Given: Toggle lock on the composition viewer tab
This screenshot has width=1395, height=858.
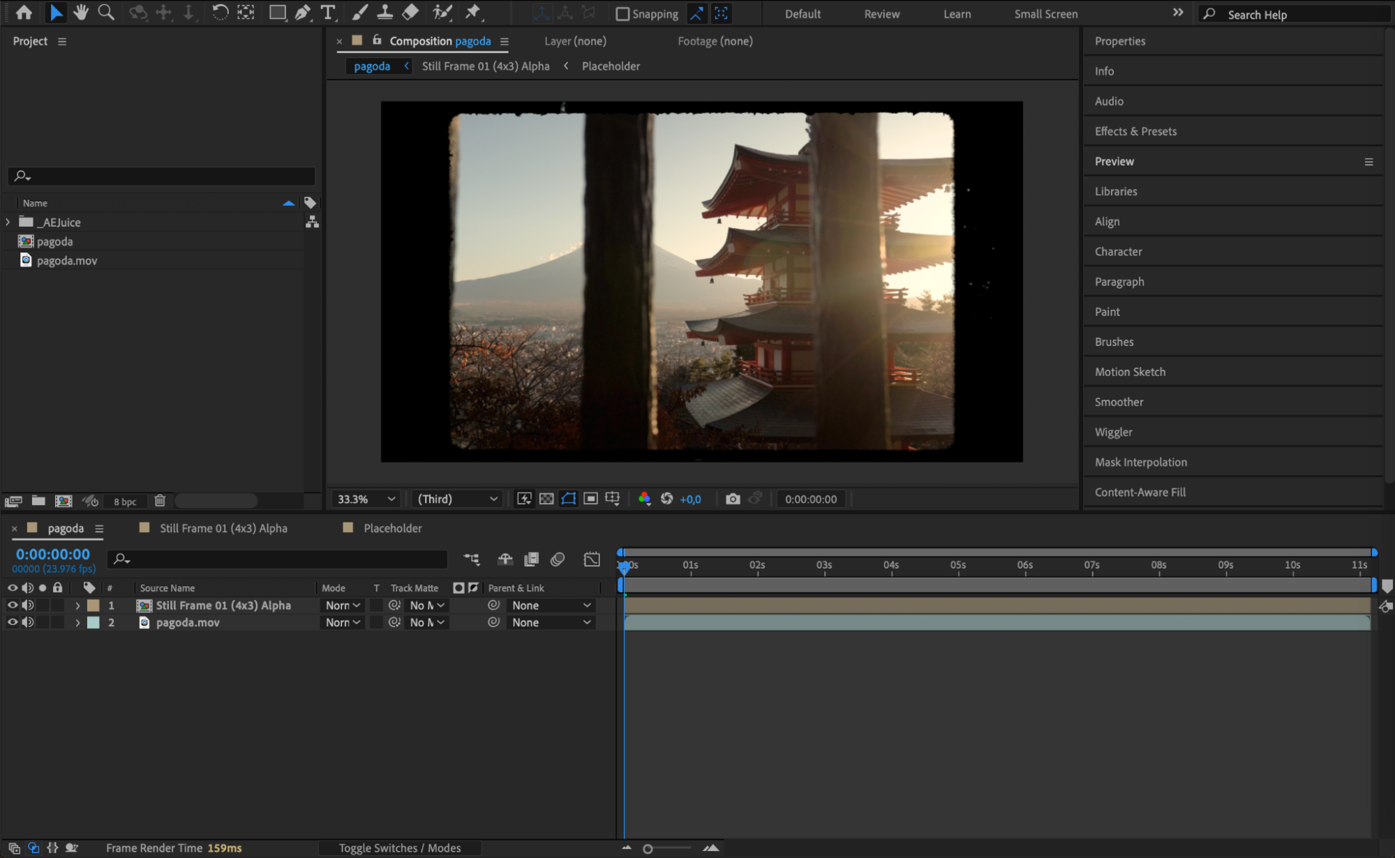Looking at the screenshot, I should click(377, 40).
